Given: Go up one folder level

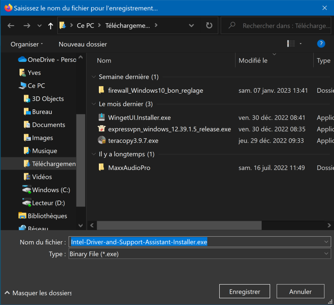Looking at the screenshot, I should pos(50,26).
